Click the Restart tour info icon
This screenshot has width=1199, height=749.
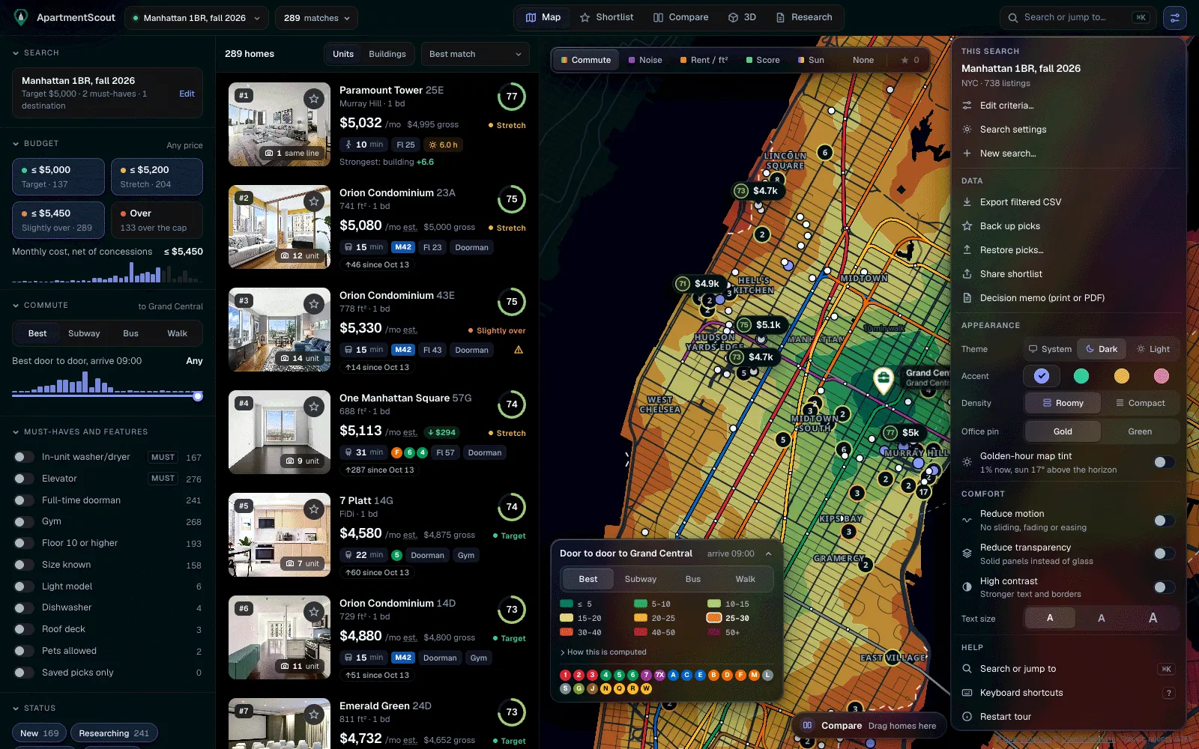[967, 717]
